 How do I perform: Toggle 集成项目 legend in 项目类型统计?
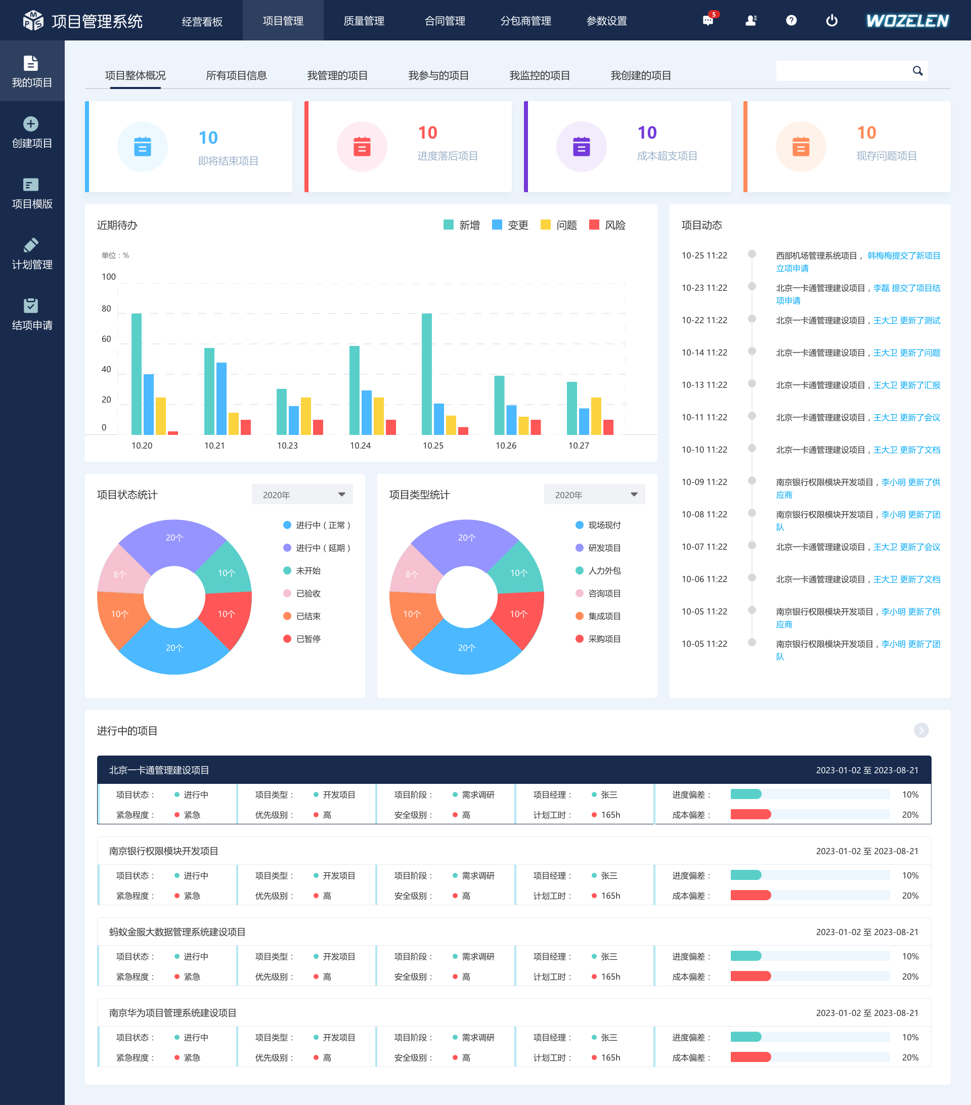click(x=598, y=616)
